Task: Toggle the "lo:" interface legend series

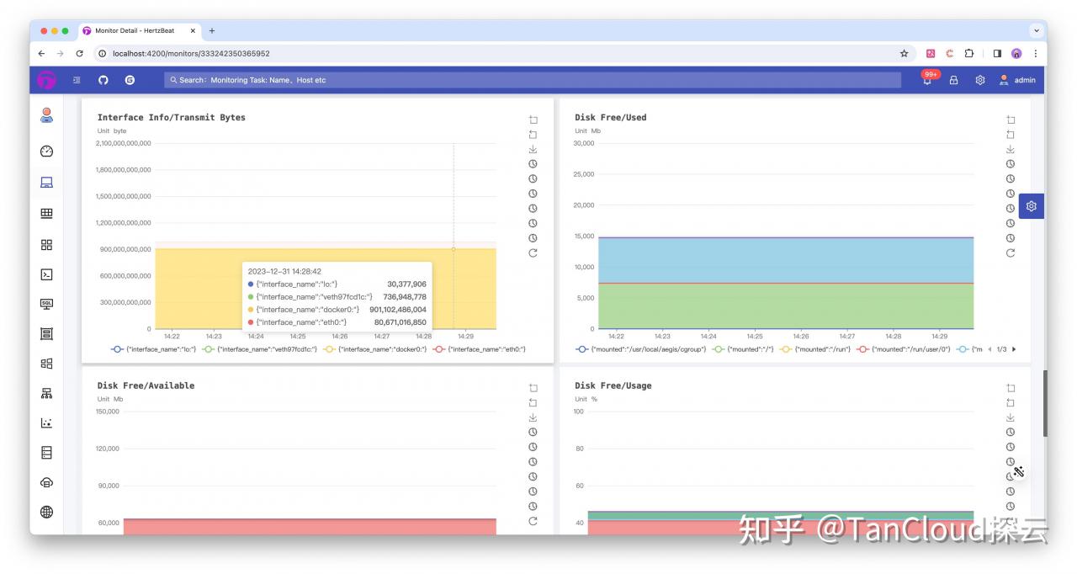Action: (153, 348)
